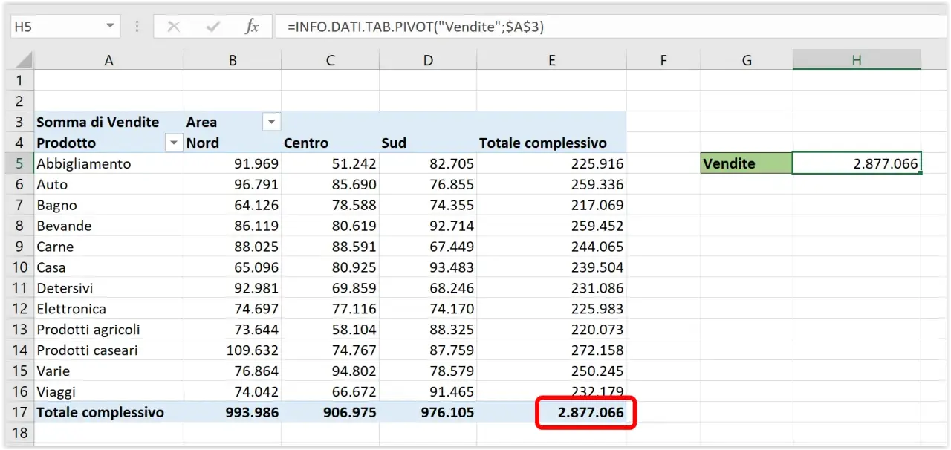Screen dimensions: 951x450
Task: Select column G header
Action: [x=747, y=61]
